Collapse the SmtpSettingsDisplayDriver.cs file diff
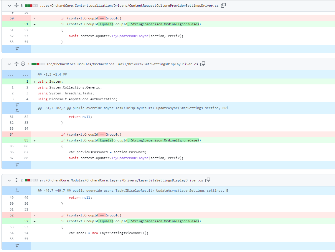The width and height of the screenshot is (335, 252). click(9, 64)
